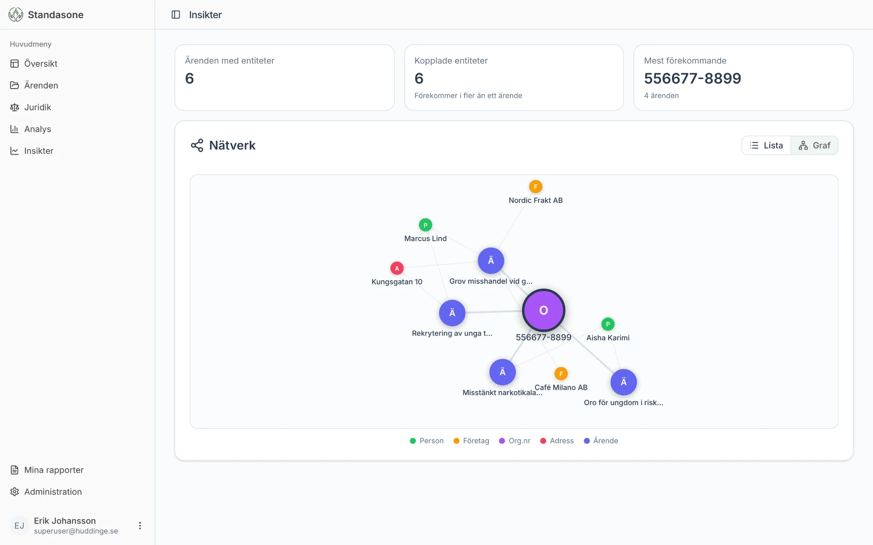The width and height of the screenshot is (873, 545).
Task: Click the EJ user avatar
Action: click(19, 525)
